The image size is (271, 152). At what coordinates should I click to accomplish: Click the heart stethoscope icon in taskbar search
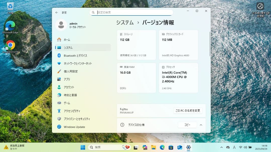coord(126,147)
